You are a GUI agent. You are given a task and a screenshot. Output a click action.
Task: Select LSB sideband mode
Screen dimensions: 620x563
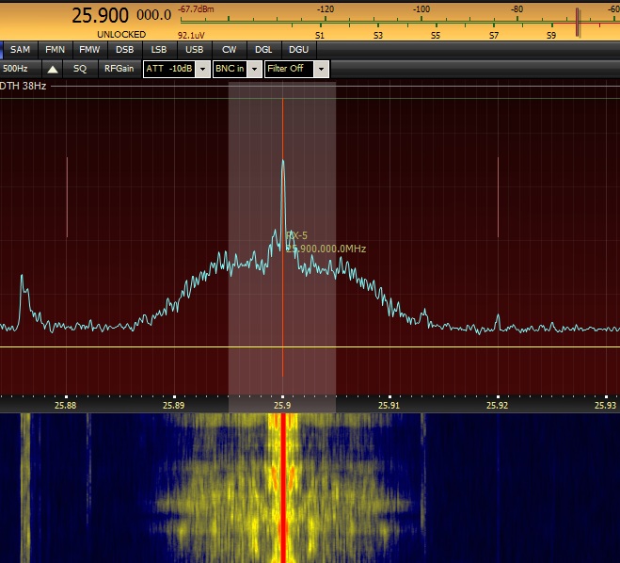(x=159, y=50)
